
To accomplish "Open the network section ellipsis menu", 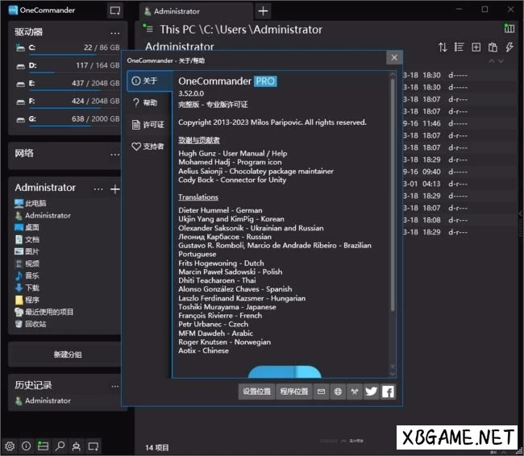I will tap(115, 153).
